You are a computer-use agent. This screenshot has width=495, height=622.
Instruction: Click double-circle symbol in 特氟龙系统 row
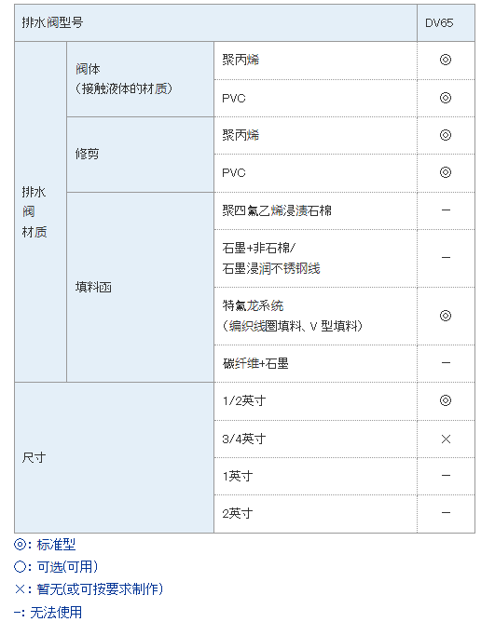446,316
